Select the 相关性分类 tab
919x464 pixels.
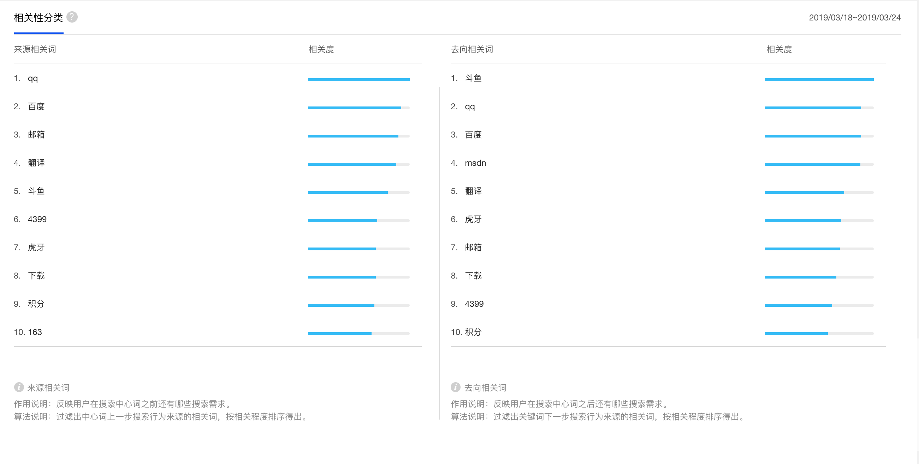[x=38, y=18]
